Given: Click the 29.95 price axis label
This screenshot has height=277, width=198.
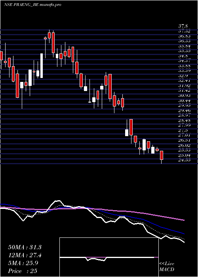Looking at the screenshot, I should 184,106.
